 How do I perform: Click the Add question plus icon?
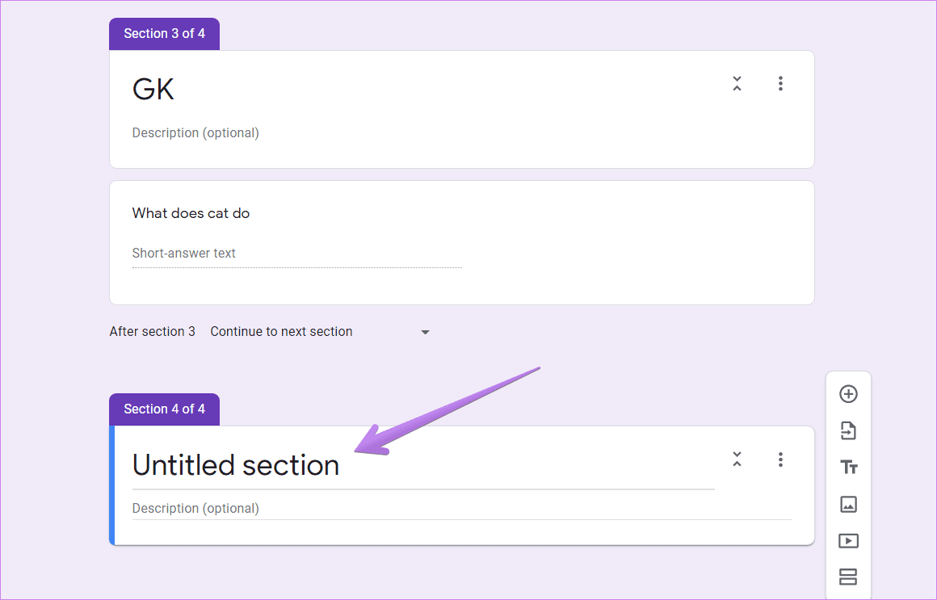coord(848,394)
